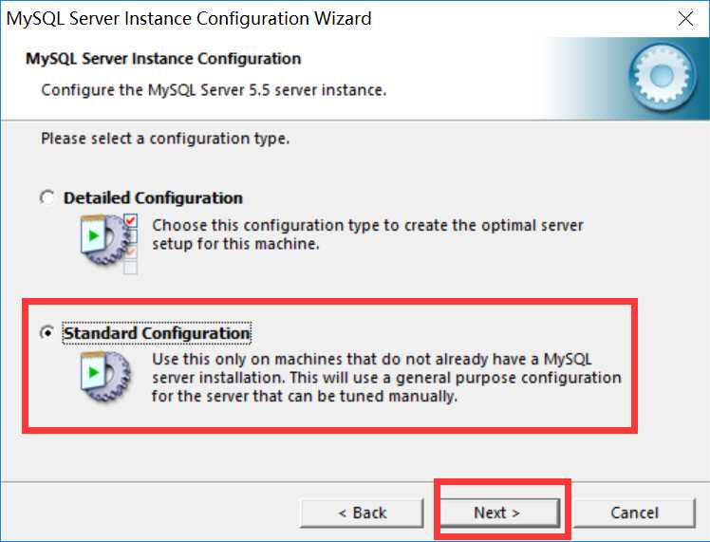
Task: Click the Standard Configuration gear icon
Action: point(106,376)
